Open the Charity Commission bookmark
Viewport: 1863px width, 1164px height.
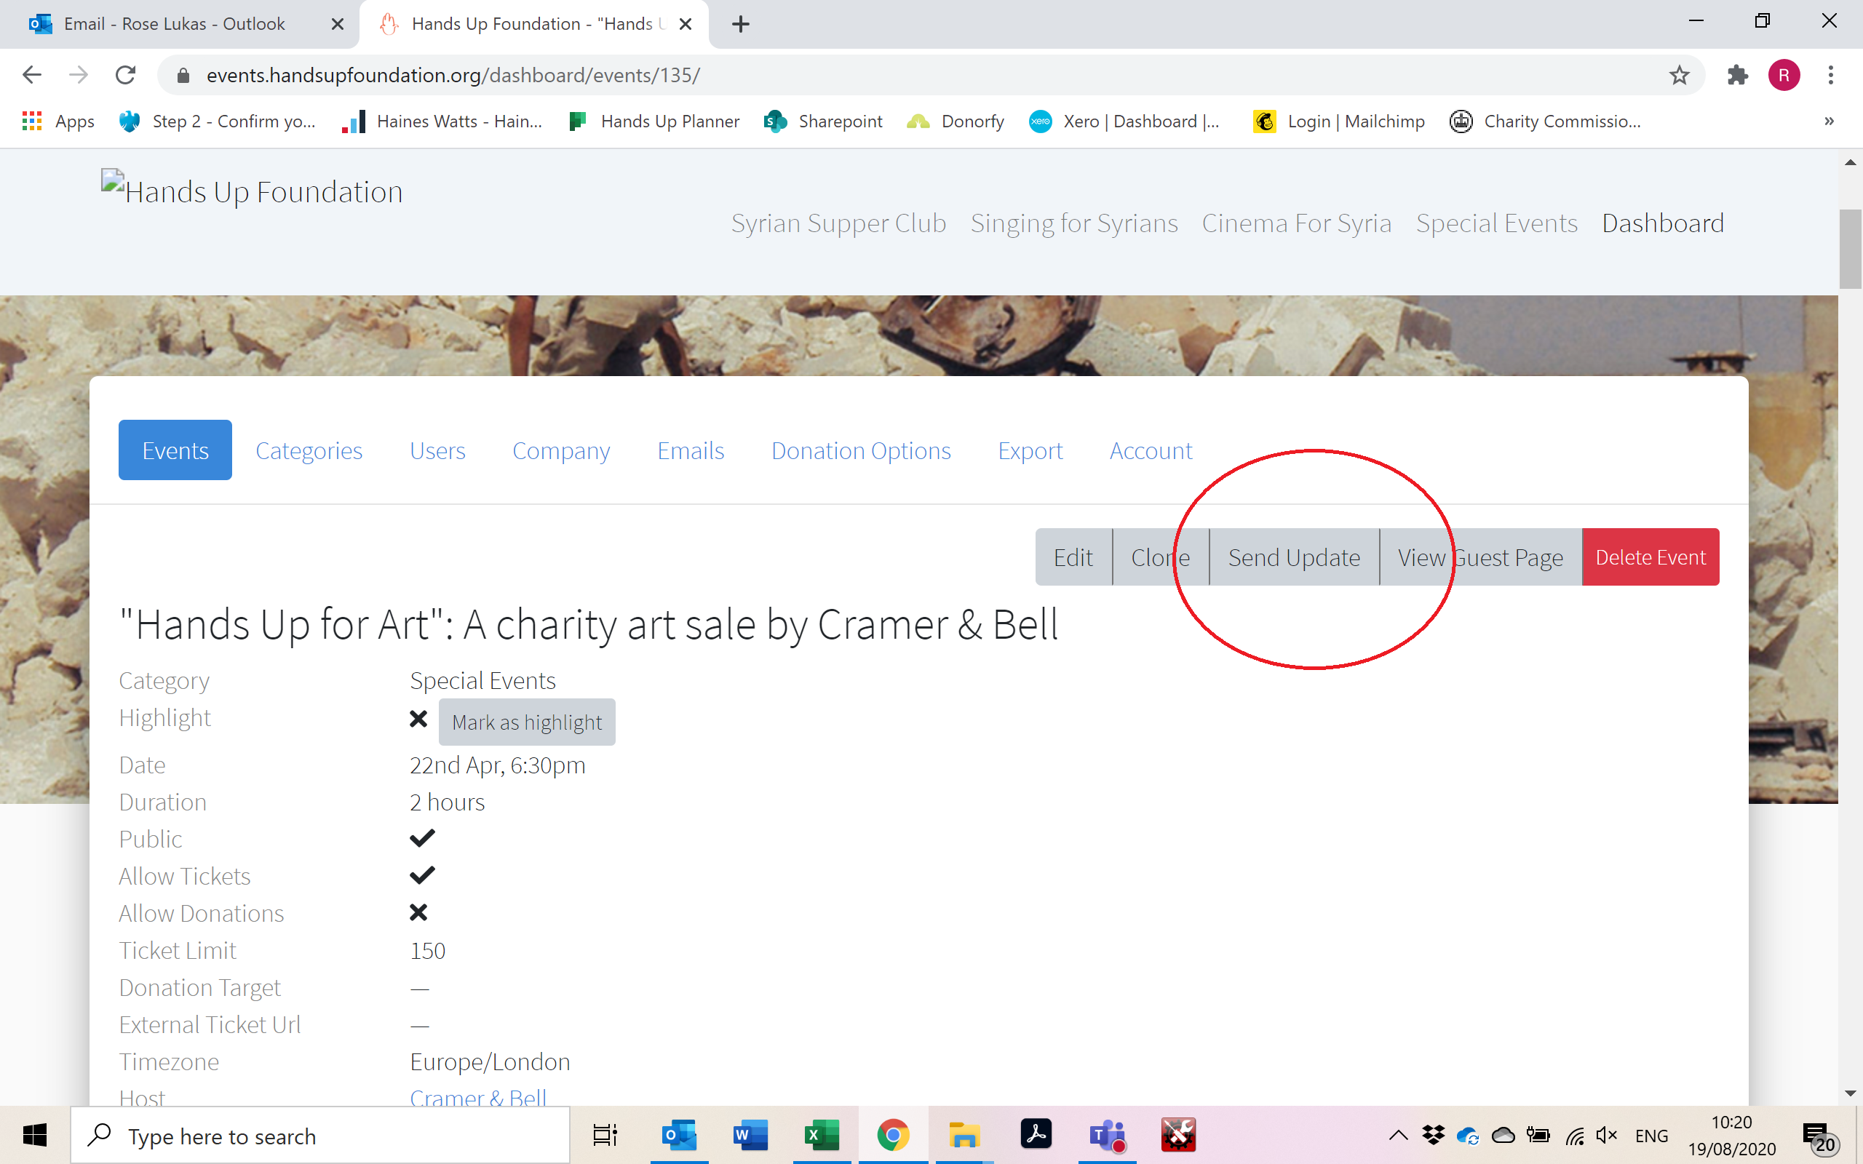coord(1545,121)
